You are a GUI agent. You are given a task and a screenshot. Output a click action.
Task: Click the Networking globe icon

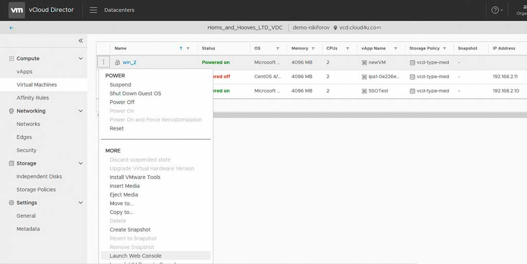click(11, 111)
